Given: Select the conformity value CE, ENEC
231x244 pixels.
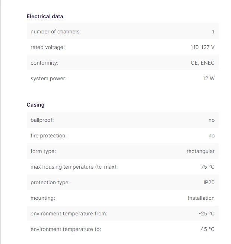Looking at the screenshot, I should 203,63.
